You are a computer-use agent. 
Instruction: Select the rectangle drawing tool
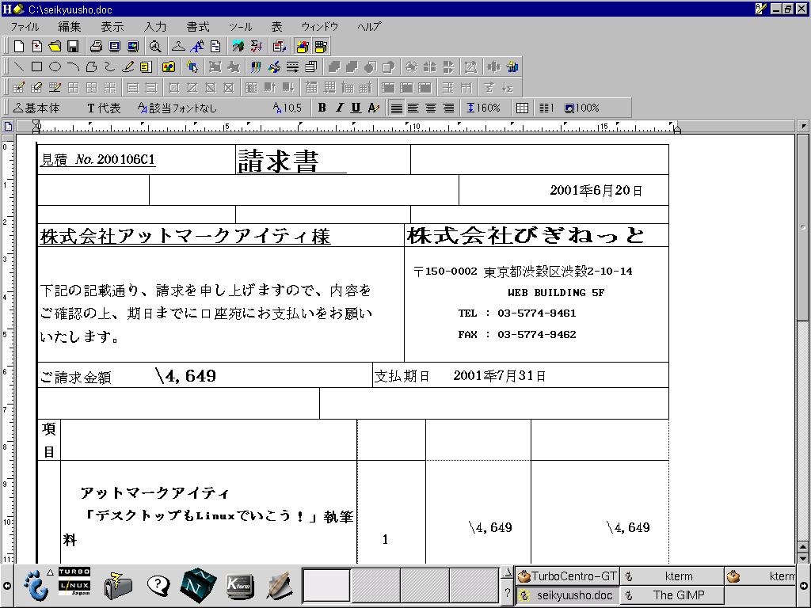pos(36,66)
